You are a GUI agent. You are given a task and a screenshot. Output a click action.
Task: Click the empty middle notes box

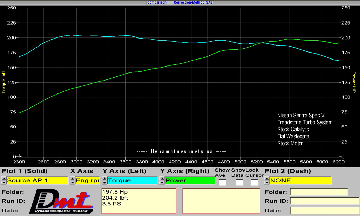coord(221,201)
